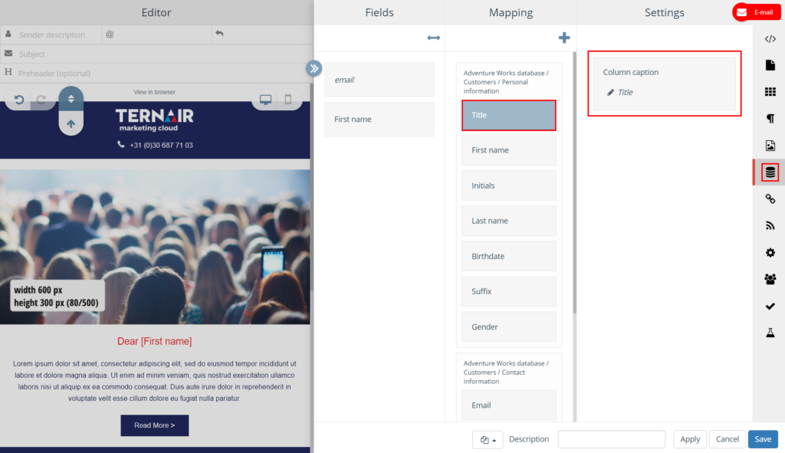Open the links icon in sidebar
Screen dimensions: 785x453
tap(770, 199)
